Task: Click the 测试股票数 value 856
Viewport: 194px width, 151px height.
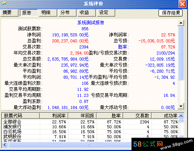Action: (x=85, y=29)
